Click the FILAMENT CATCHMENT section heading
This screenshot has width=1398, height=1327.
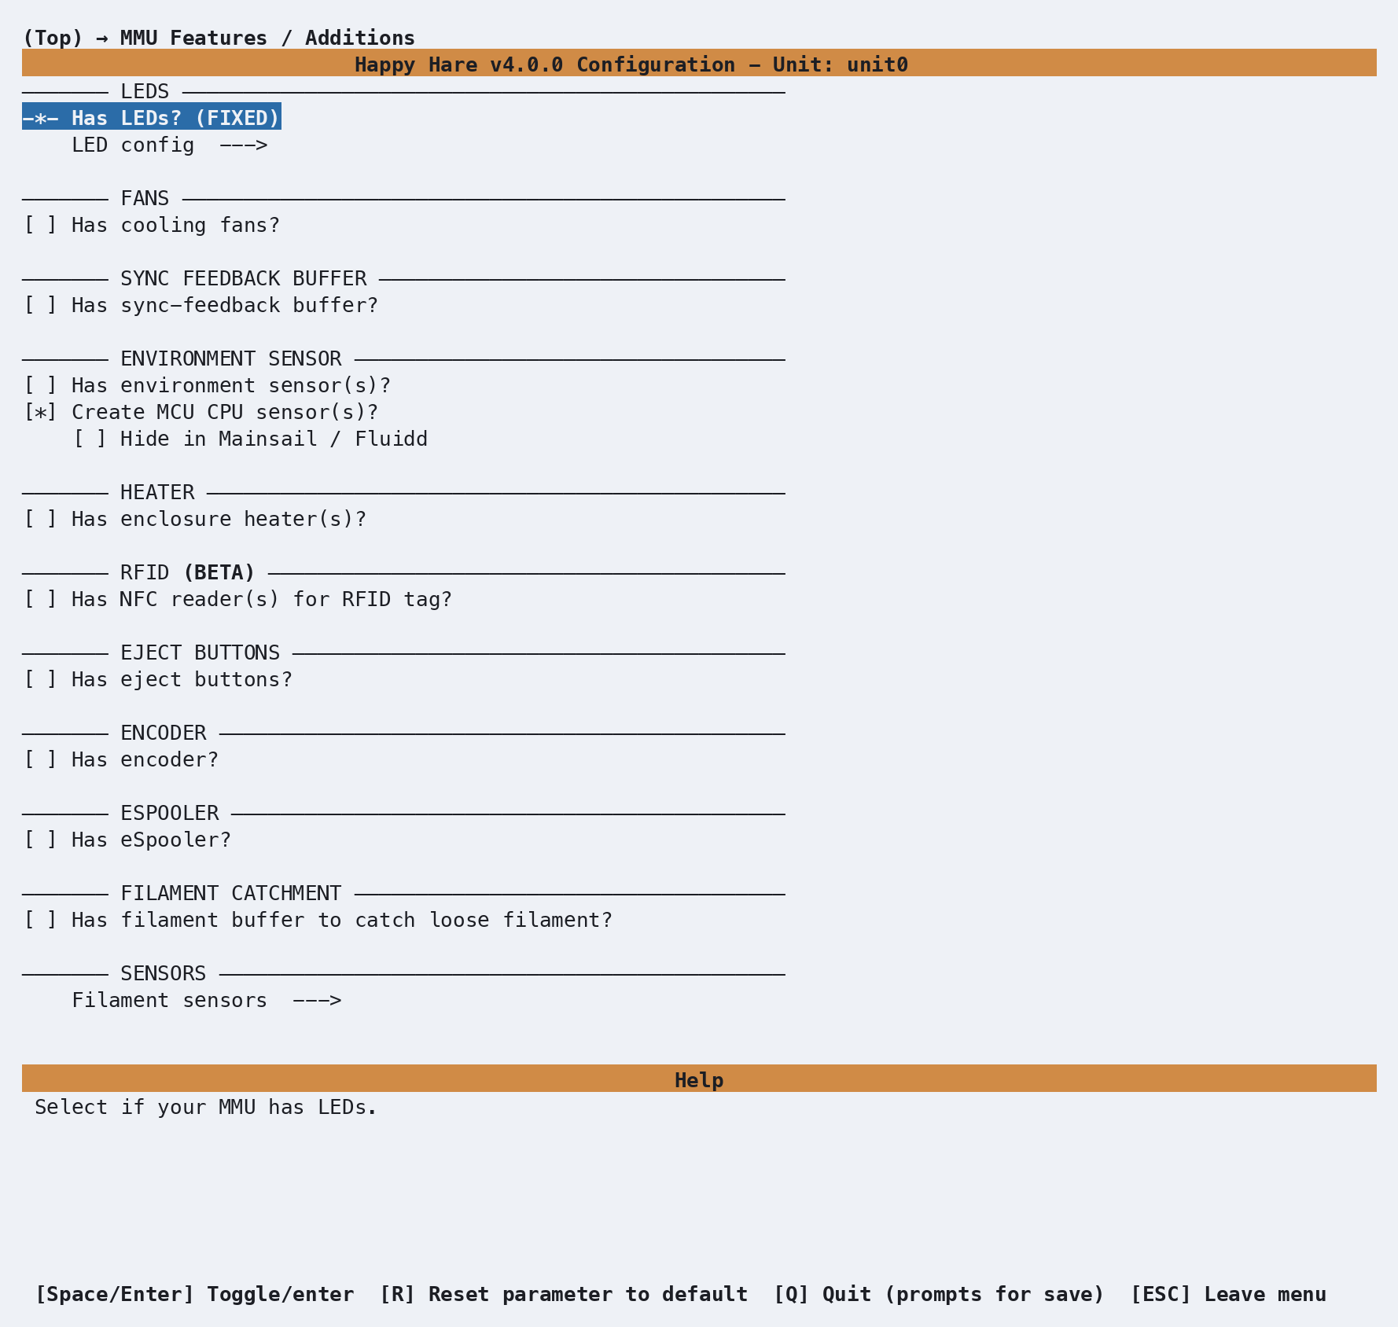point(231,893)
